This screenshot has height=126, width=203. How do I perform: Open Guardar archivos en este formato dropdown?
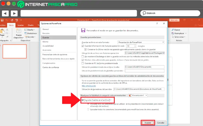141,42
